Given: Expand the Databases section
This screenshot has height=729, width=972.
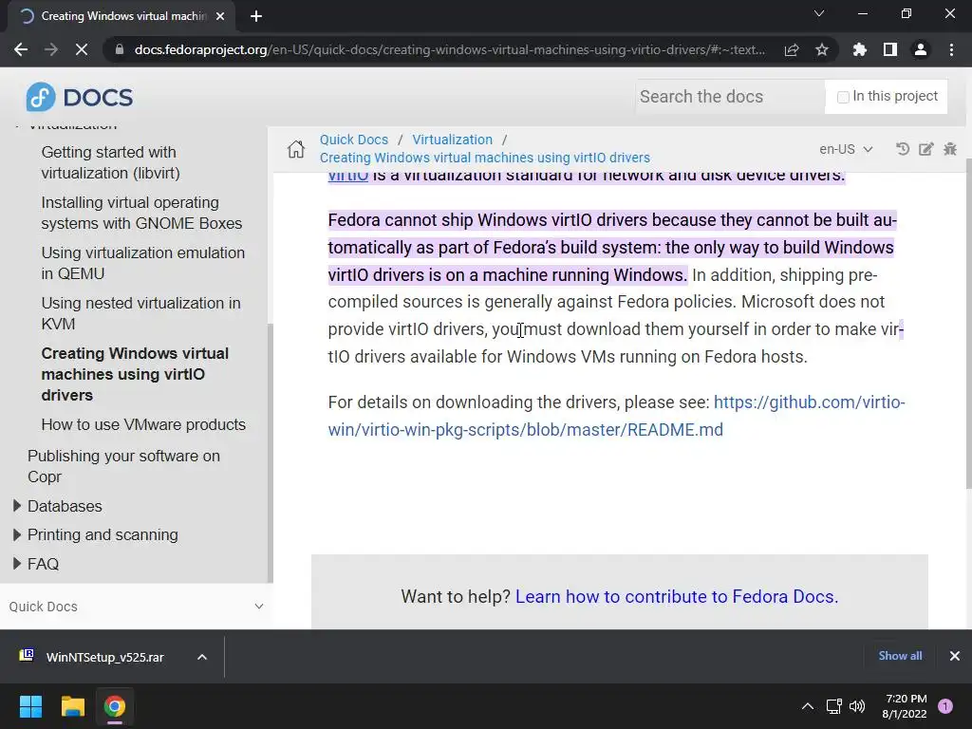Looking at the screenshot, I should coord(17,506).
